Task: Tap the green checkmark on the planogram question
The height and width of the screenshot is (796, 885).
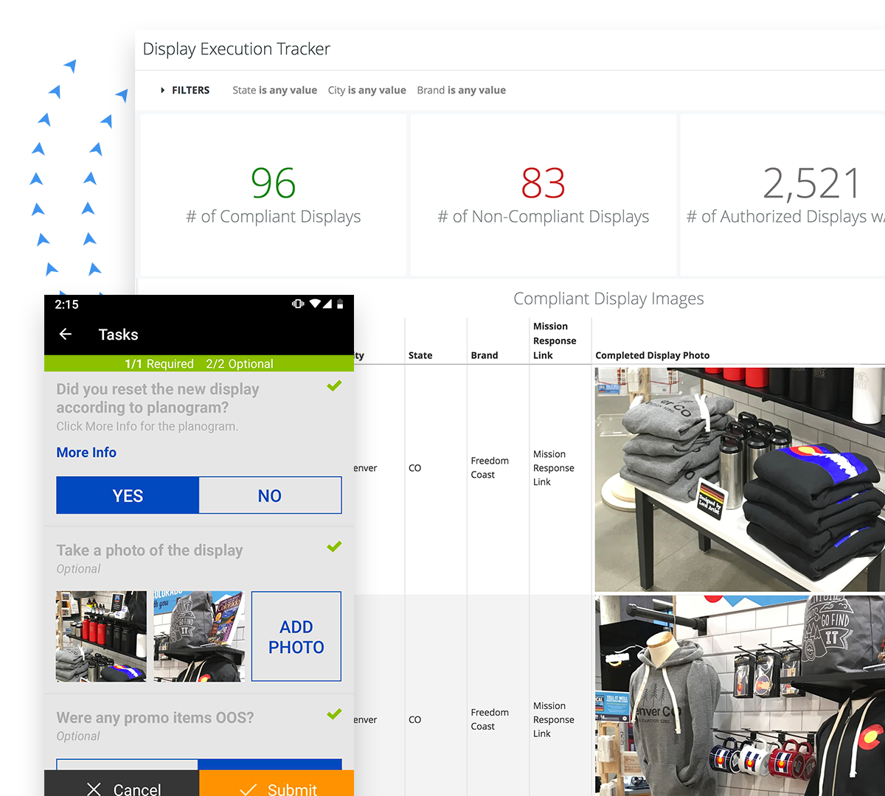Action: (334, 385)
